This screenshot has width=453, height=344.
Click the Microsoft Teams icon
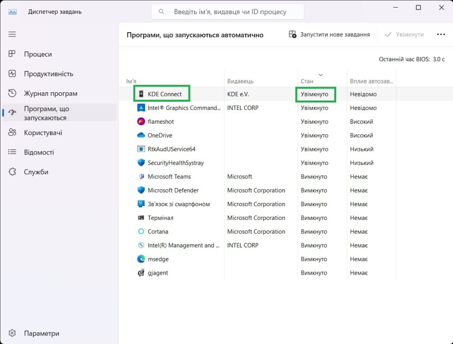coord(141,177)
